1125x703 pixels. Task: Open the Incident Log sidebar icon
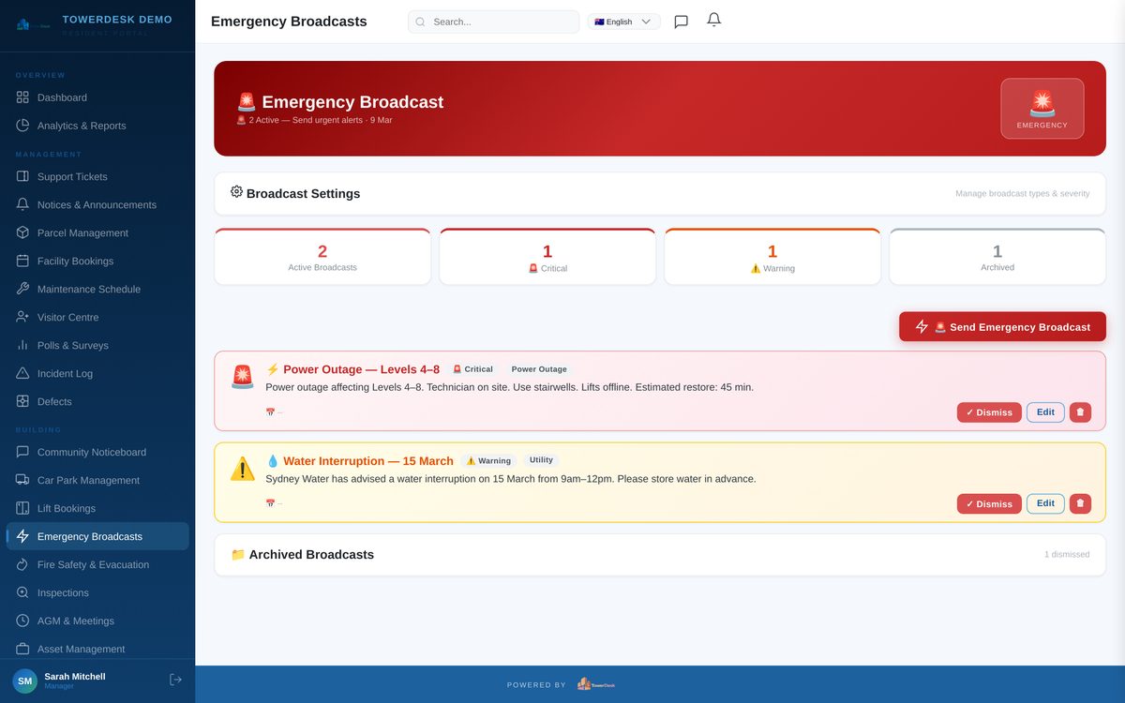click(22, 373)
